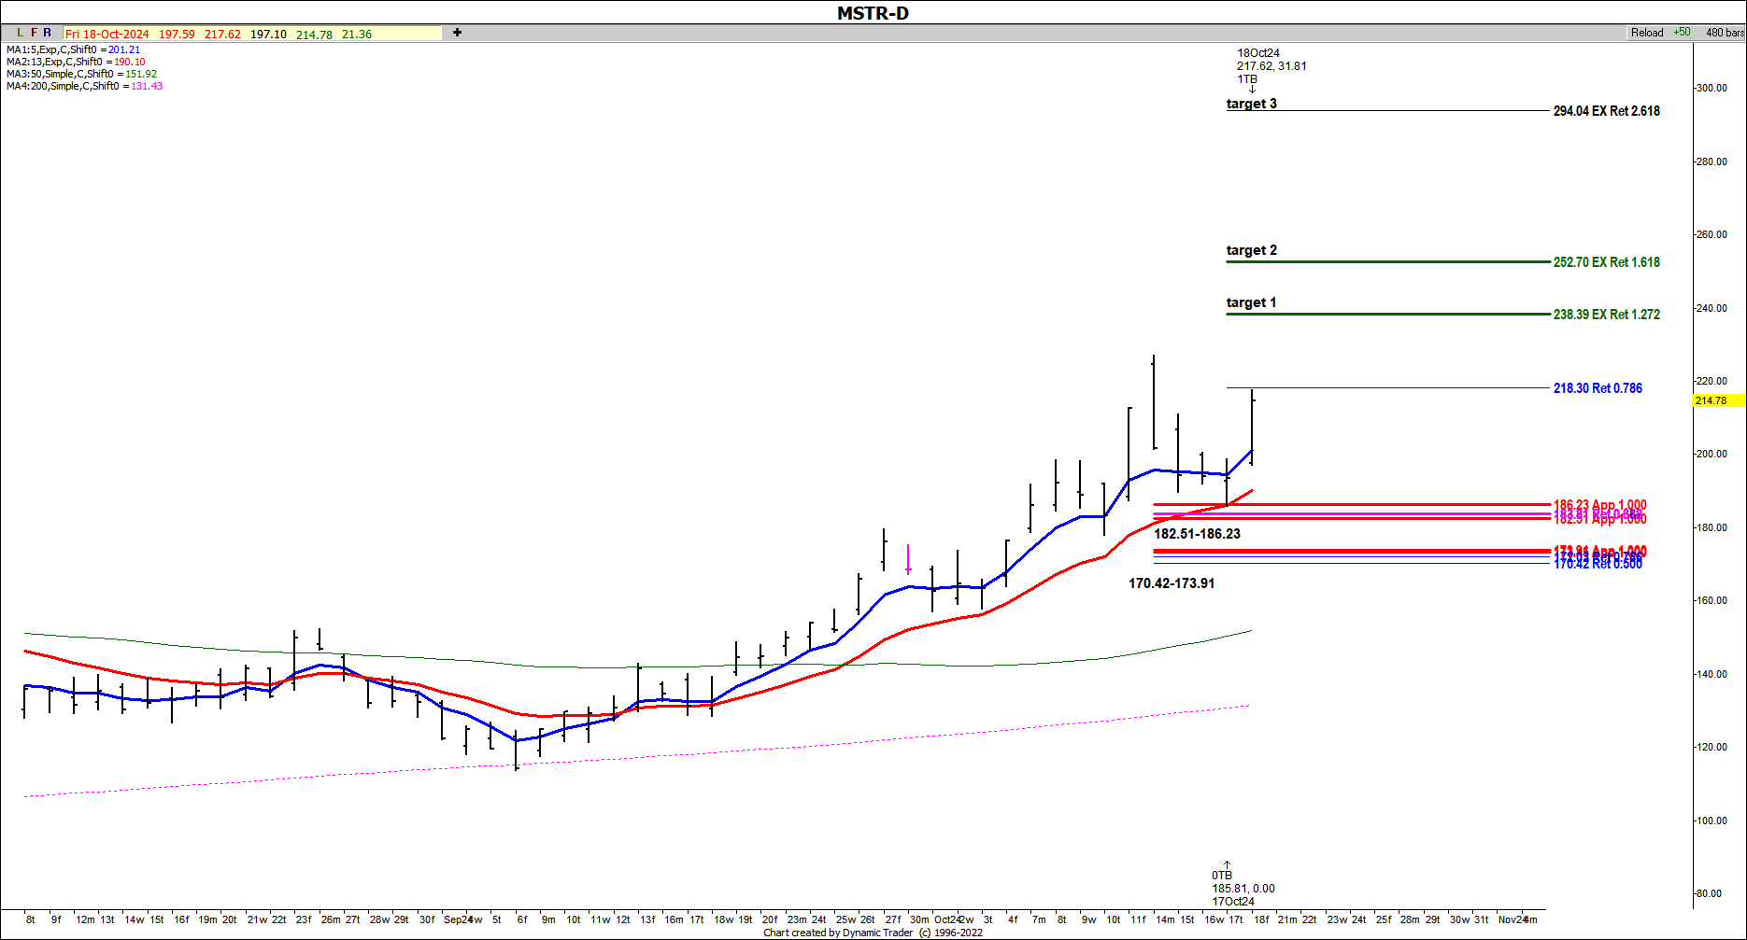Select the MA3 50 Simple moving average label
Image resolution: width=1747 pixels, height=940 pixels.
(x=81, y=74)
